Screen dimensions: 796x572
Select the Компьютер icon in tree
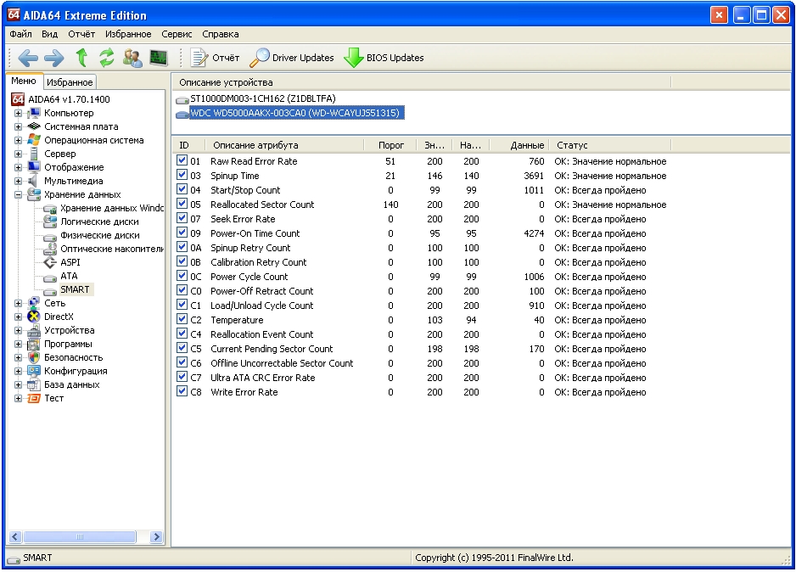(x=34, y=113)
